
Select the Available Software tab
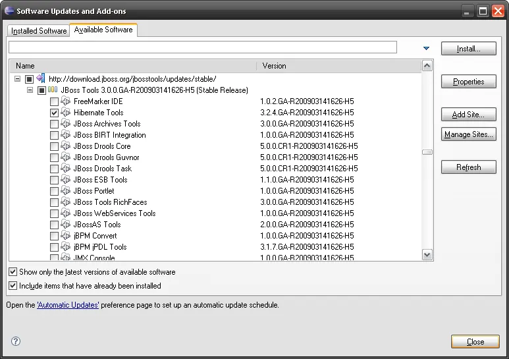(103, 30)
